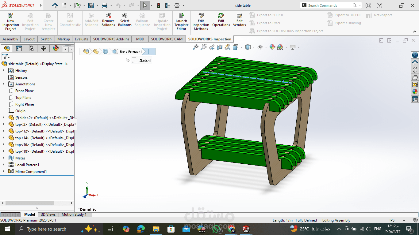
Task: Click the Rebuild traffic light icon
Action: pyautogui.click(x=159, y=6)
